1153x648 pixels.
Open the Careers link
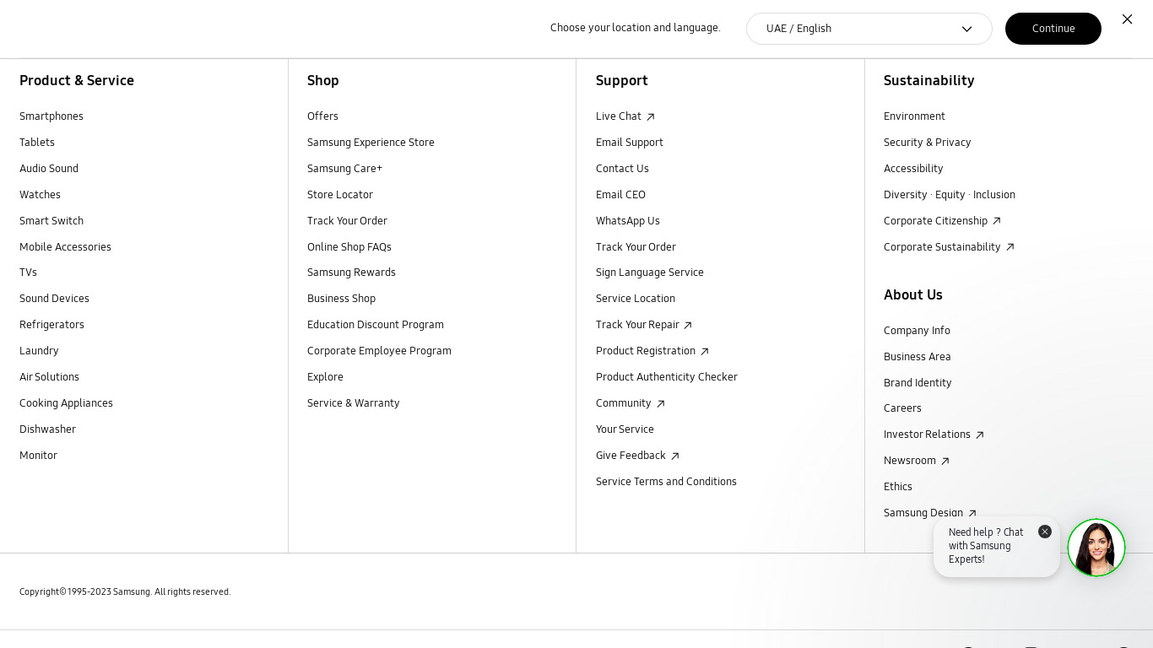click(x=902, y=408)
